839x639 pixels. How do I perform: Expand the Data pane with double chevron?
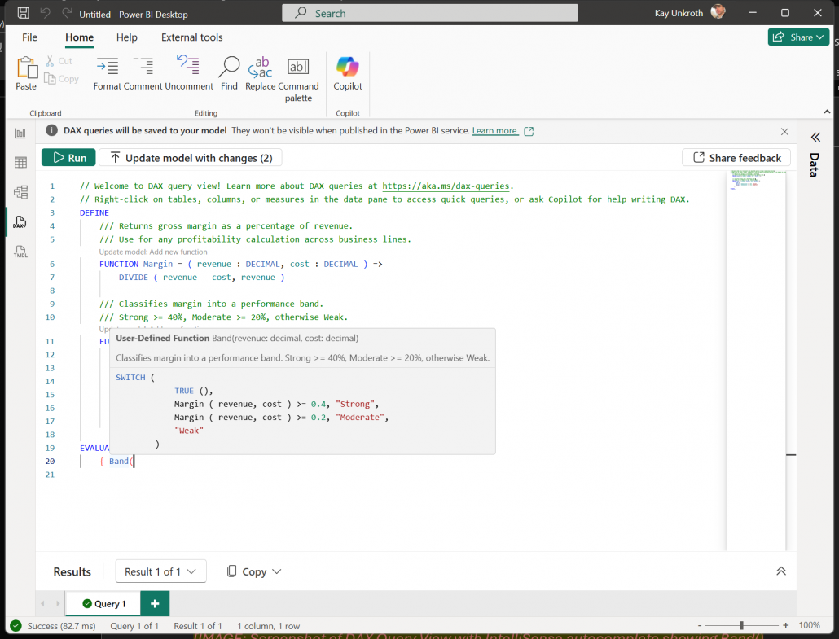(x=815, y=138)
